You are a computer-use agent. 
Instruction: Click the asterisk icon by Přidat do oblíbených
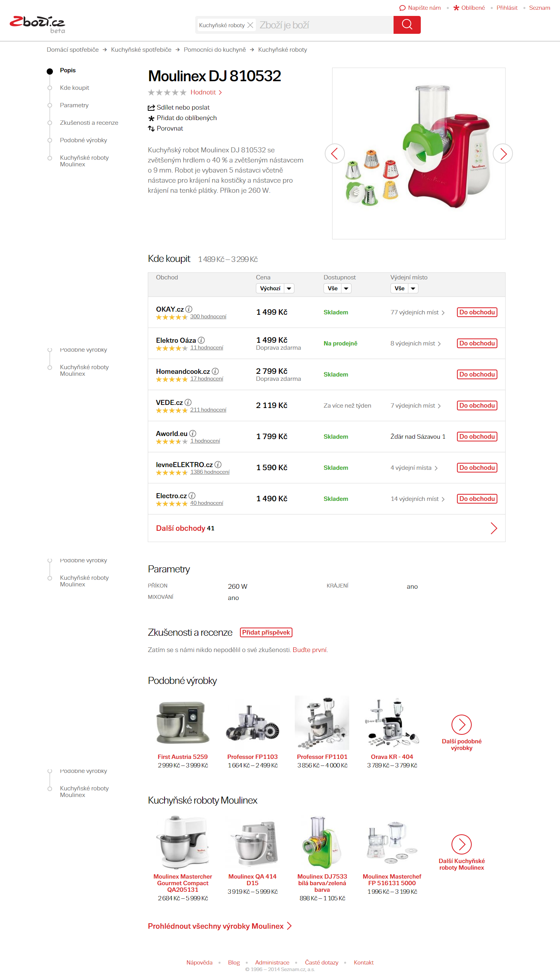click(151, 118)
